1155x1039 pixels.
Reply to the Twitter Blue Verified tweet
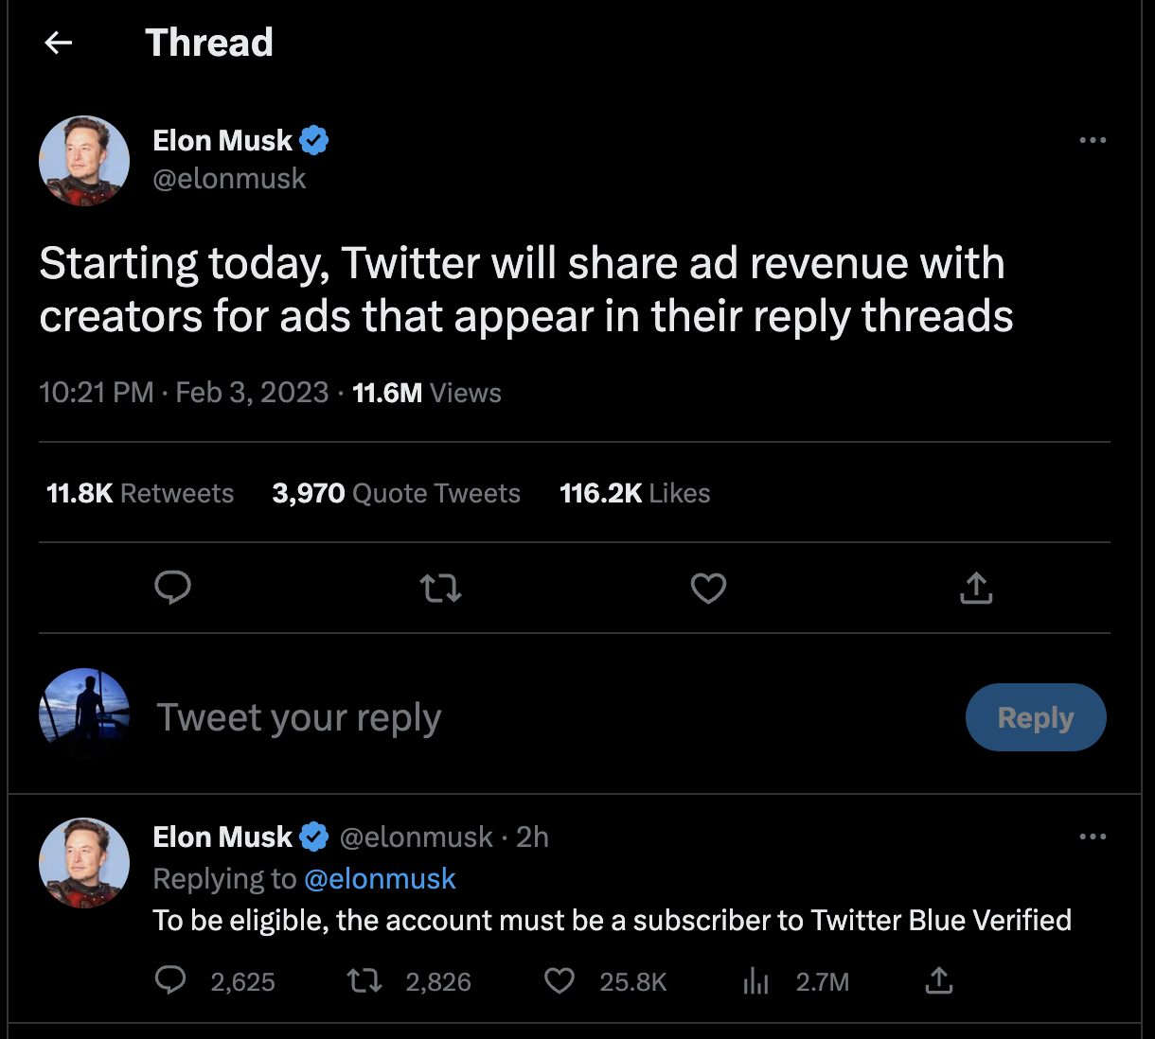(x=170, y=981)
